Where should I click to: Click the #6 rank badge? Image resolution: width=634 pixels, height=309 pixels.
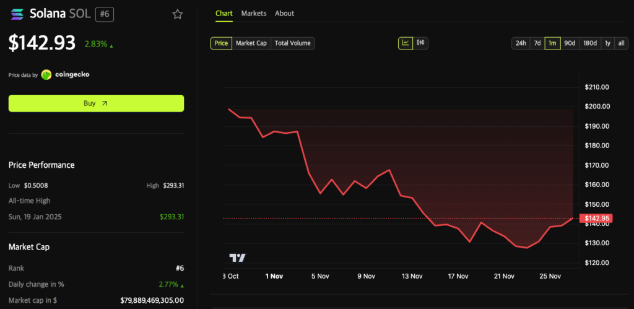(104, 14)
